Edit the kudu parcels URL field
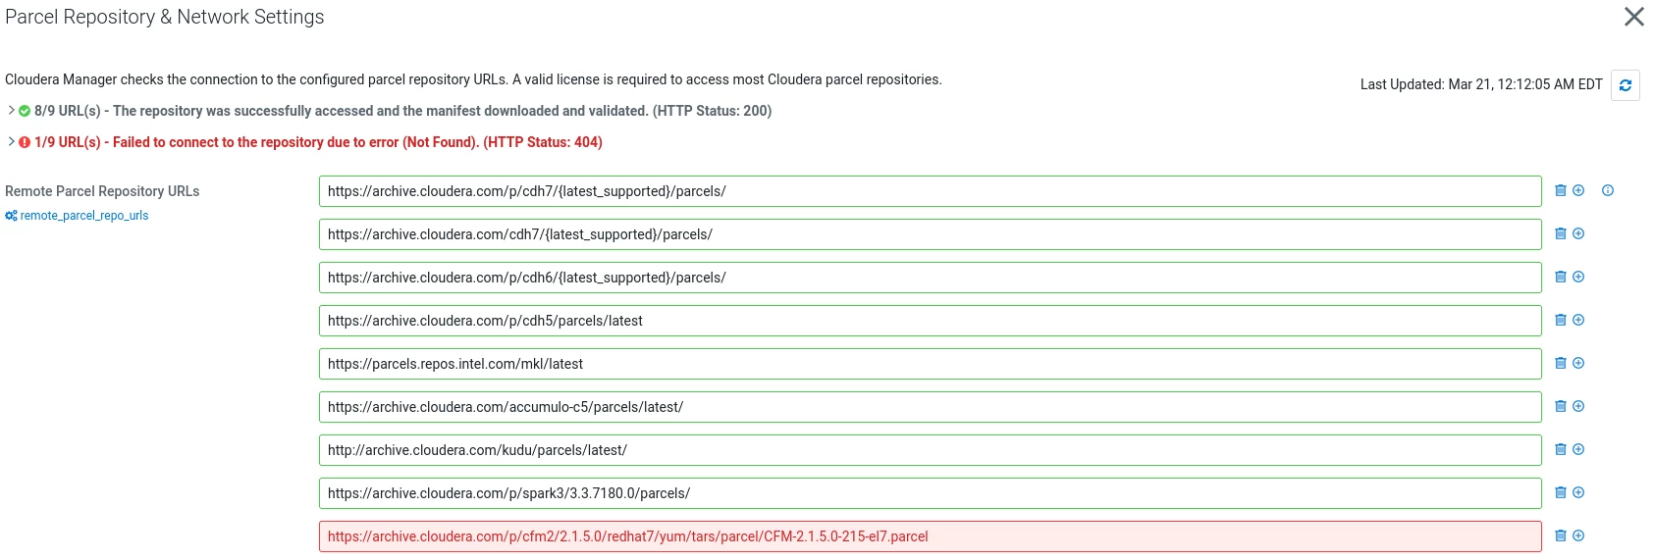The width and height of the screenshot is (1654, 560). click(930, 450)
